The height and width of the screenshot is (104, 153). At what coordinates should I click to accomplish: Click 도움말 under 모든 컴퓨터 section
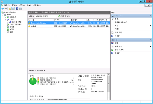click(x=117, y=36)
